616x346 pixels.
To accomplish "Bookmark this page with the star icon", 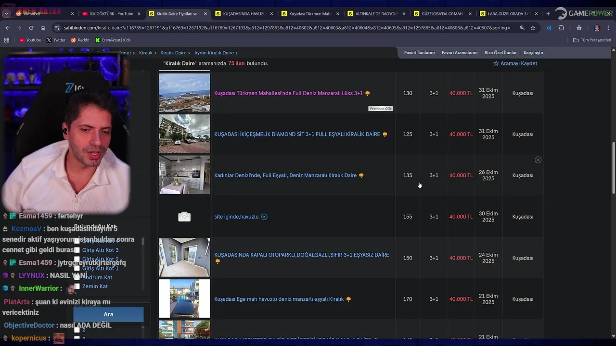I will [533, 28].
